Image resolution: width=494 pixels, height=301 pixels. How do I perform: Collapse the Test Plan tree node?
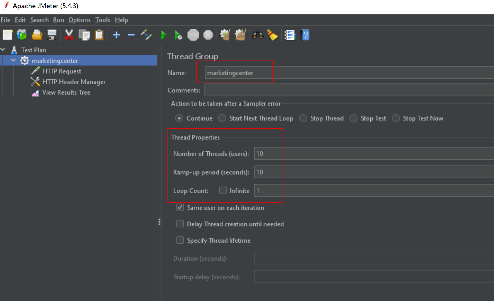point(3,49)
